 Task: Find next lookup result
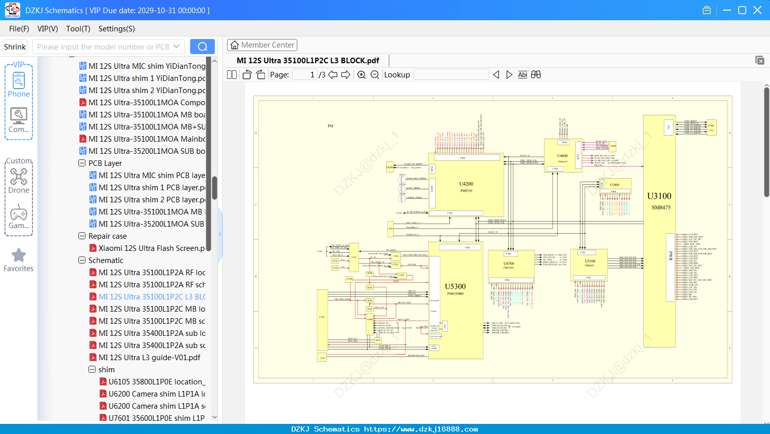pos(509,75)
